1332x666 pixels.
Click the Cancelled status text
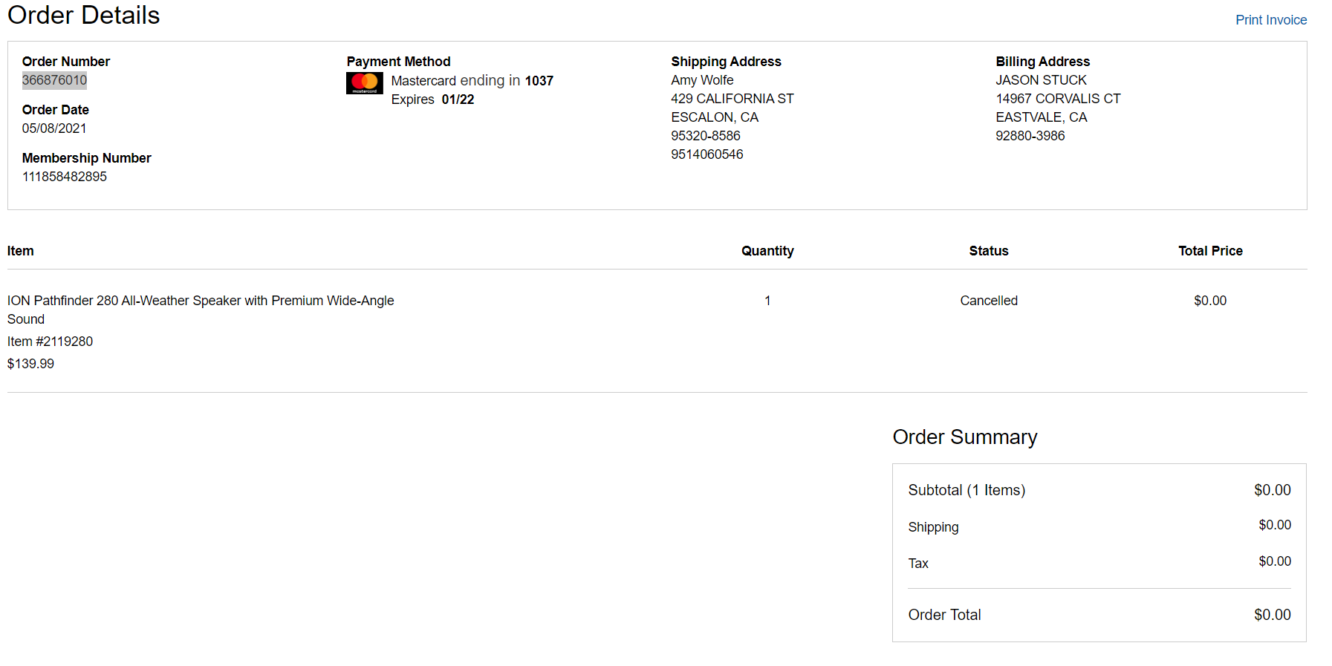pyautogui.click(x=989, y=301)
